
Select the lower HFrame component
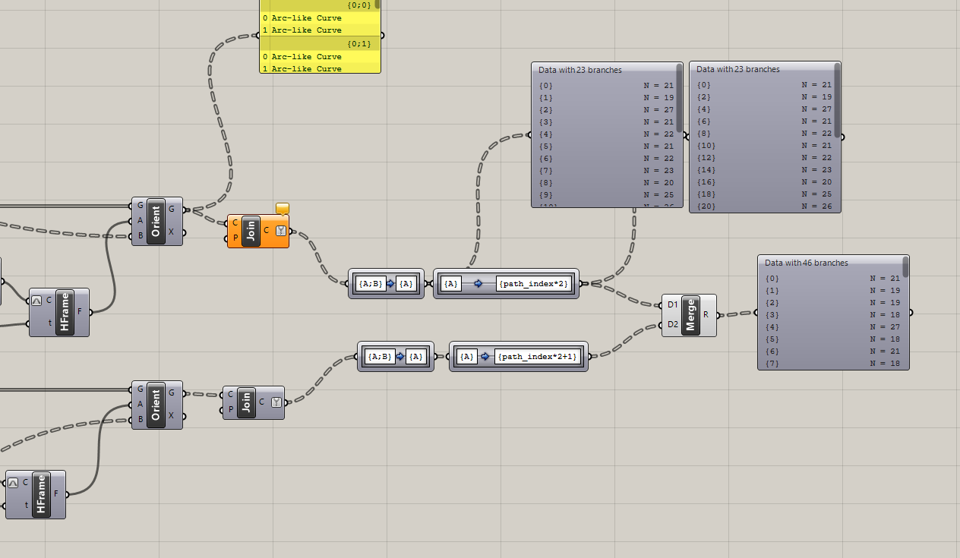42,493
